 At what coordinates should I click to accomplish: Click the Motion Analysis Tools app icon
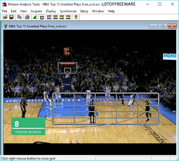(x=4, y=4)
